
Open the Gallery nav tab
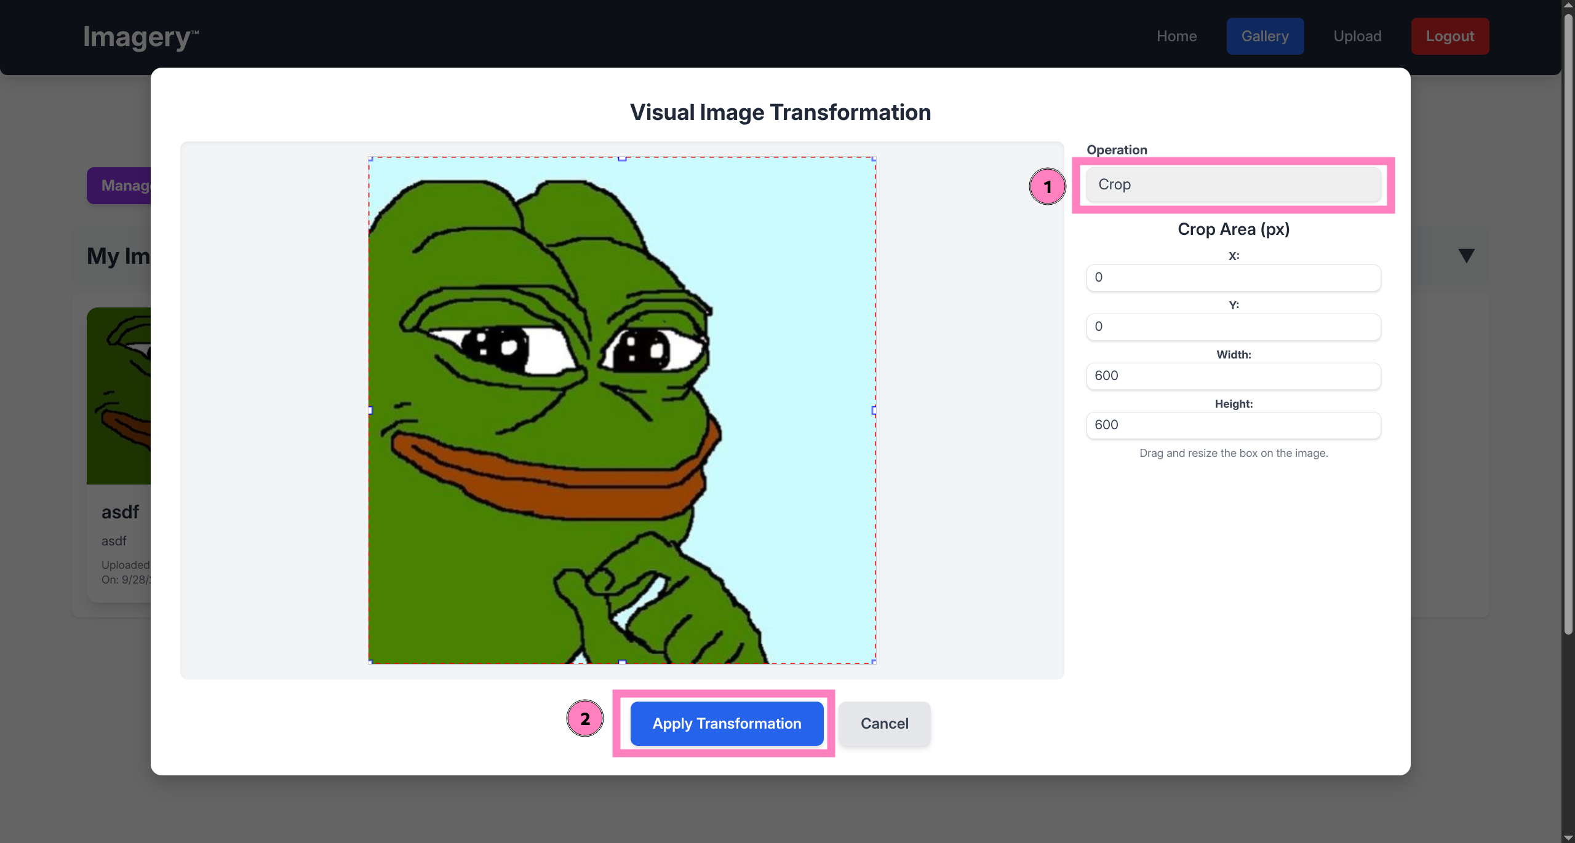[1264, 36]
